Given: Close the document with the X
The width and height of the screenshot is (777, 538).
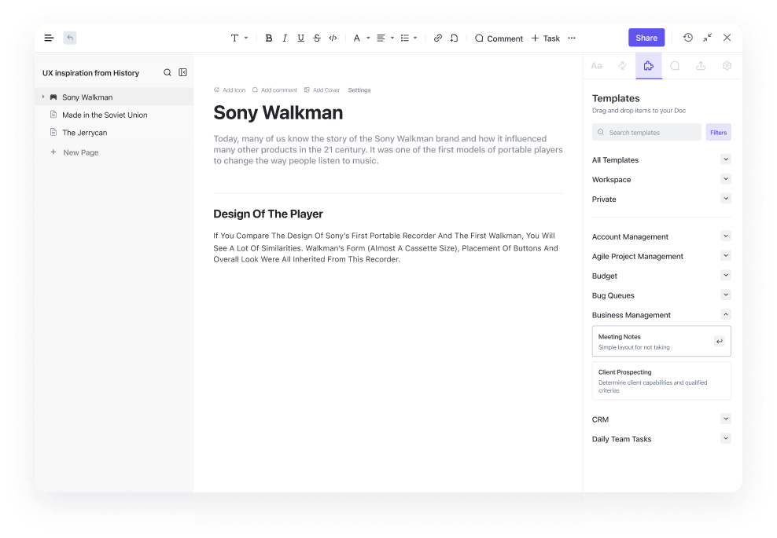Looking at the screenshot, I should (x=727, y=38).
